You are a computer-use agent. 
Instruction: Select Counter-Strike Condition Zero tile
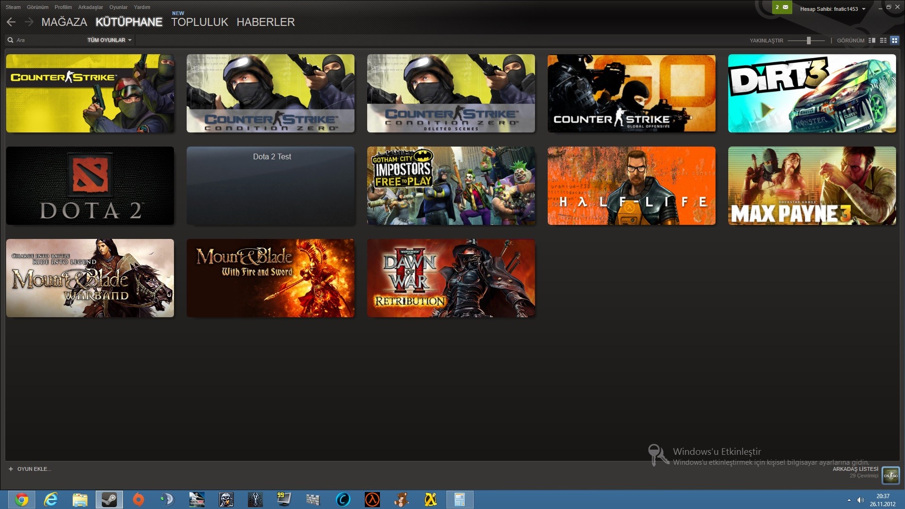pyautogui.click(x=271, y=93)
